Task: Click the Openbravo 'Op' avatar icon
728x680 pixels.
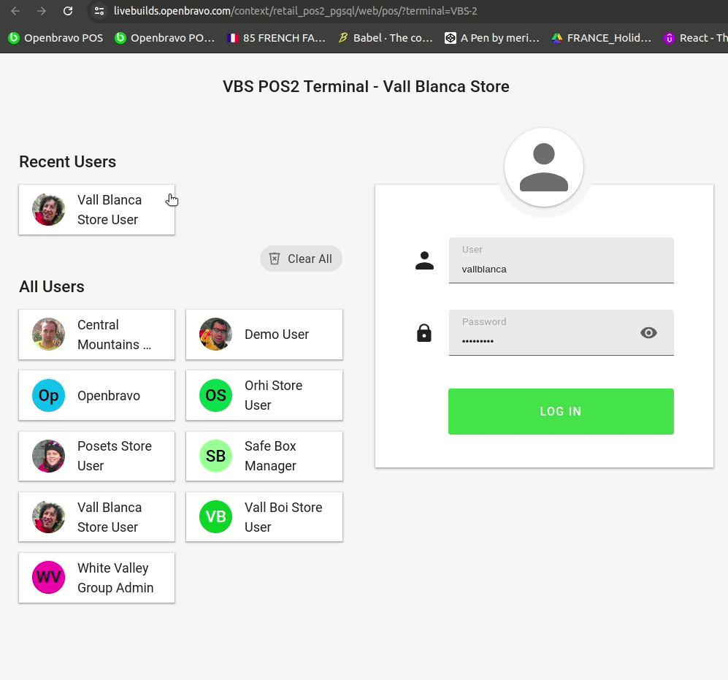Action: click(x=49, y=396)
